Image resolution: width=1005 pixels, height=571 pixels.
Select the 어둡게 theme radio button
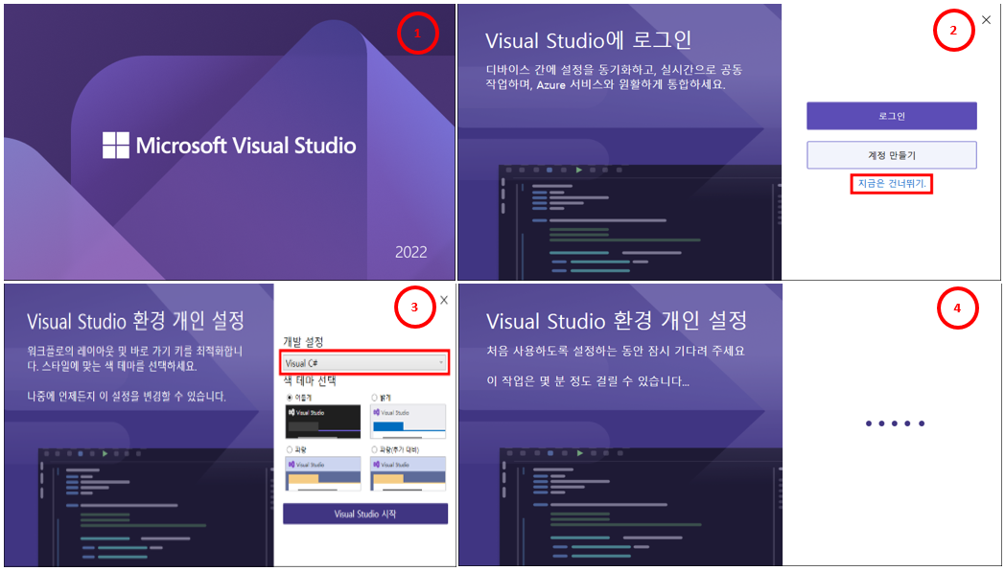(x=289, y=398)
